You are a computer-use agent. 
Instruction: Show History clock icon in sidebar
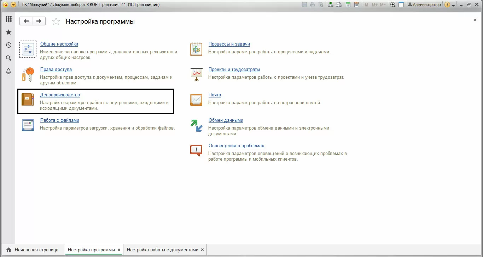coord(8,45)
